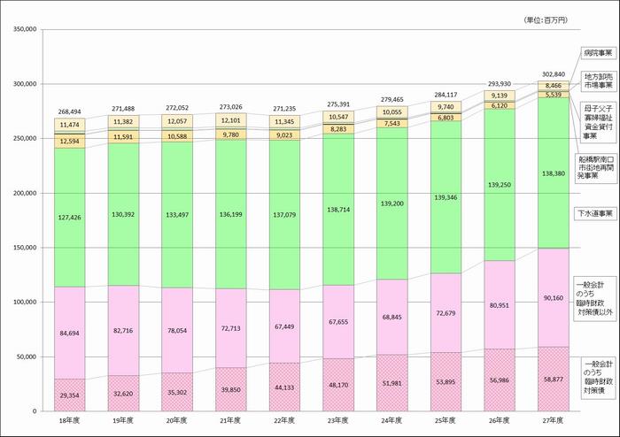Select the green segment labeled 127,426
Image resolution: width=620 pixels, height=437 pixels.
(x=70, y=218)
